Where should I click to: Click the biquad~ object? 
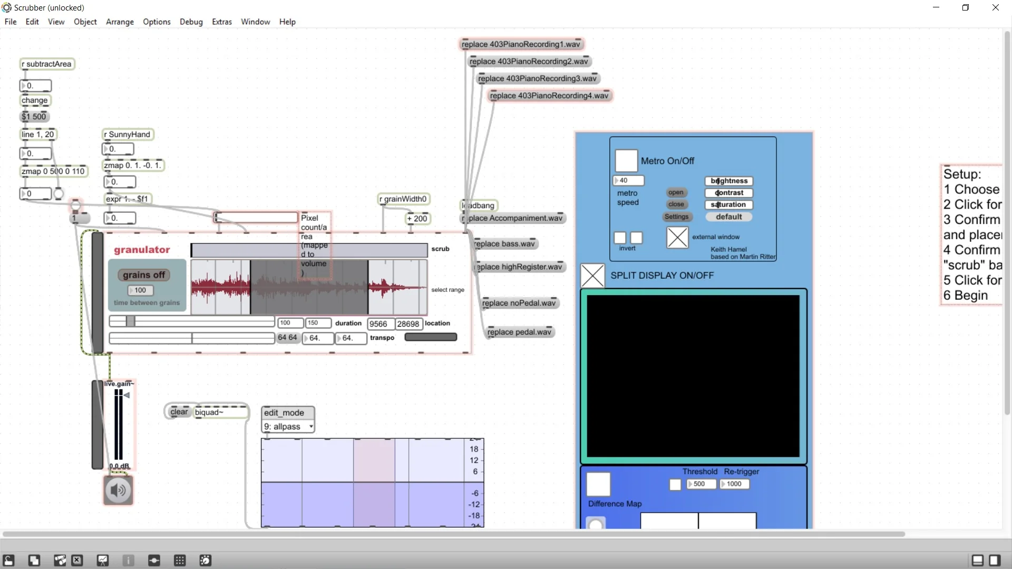point(221,412)
